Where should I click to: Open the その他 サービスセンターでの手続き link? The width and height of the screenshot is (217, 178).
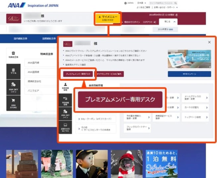[96, 129]
